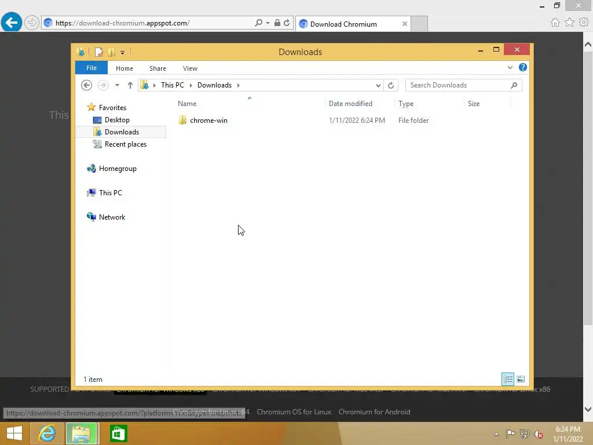Click This PC in breadcrumb path
Image resolution: width=593 pixels, height=445 pixels.
tap(173, 85)
